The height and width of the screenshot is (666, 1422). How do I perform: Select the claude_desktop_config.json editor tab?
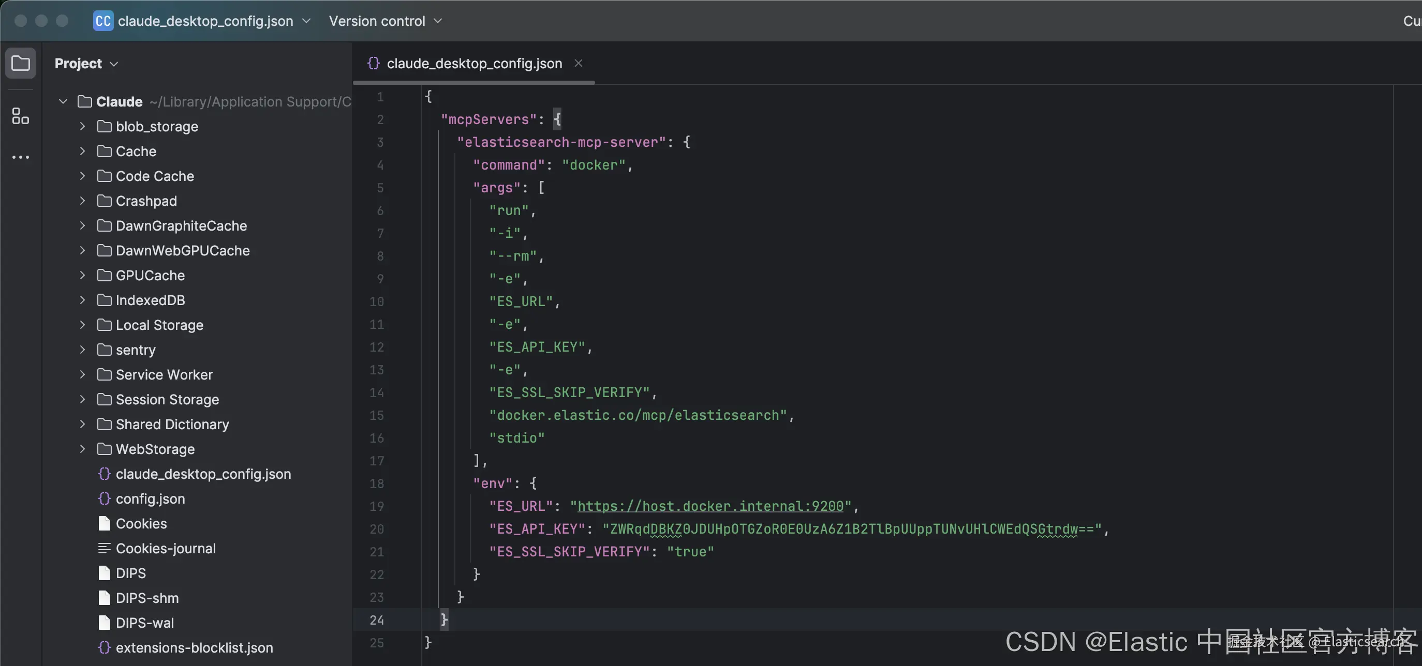473,64
